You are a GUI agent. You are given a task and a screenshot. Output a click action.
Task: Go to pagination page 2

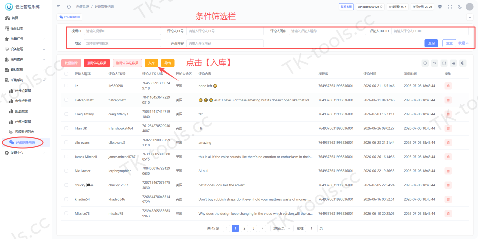244,228
